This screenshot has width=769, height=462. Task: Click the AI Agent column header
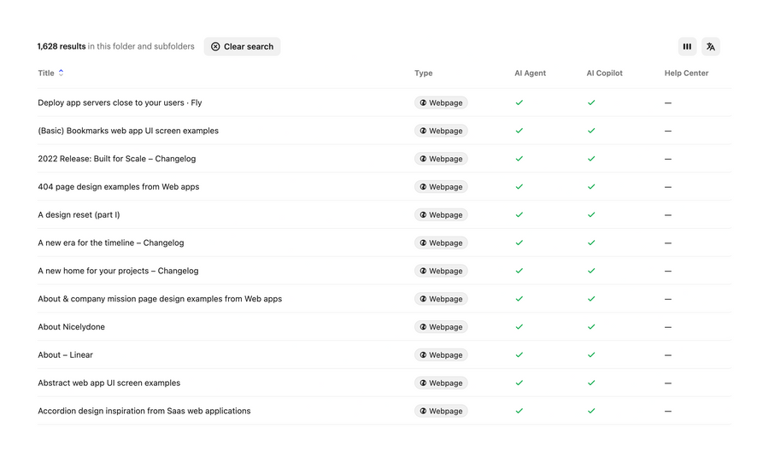530,73
